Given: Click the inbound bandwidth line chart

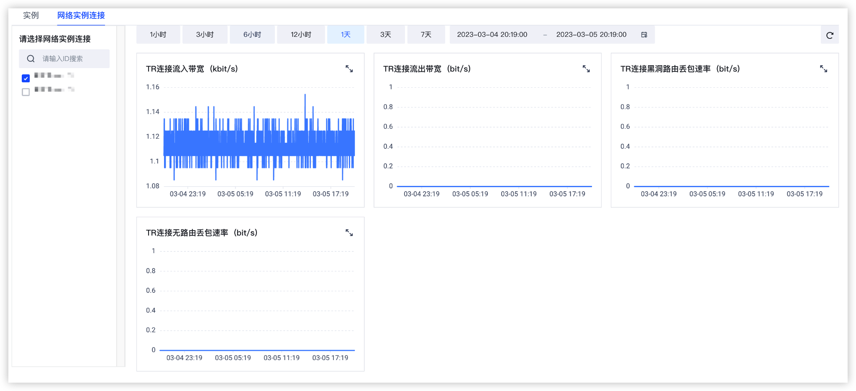Looking at the screenshot, I should (x=259, y=138).
